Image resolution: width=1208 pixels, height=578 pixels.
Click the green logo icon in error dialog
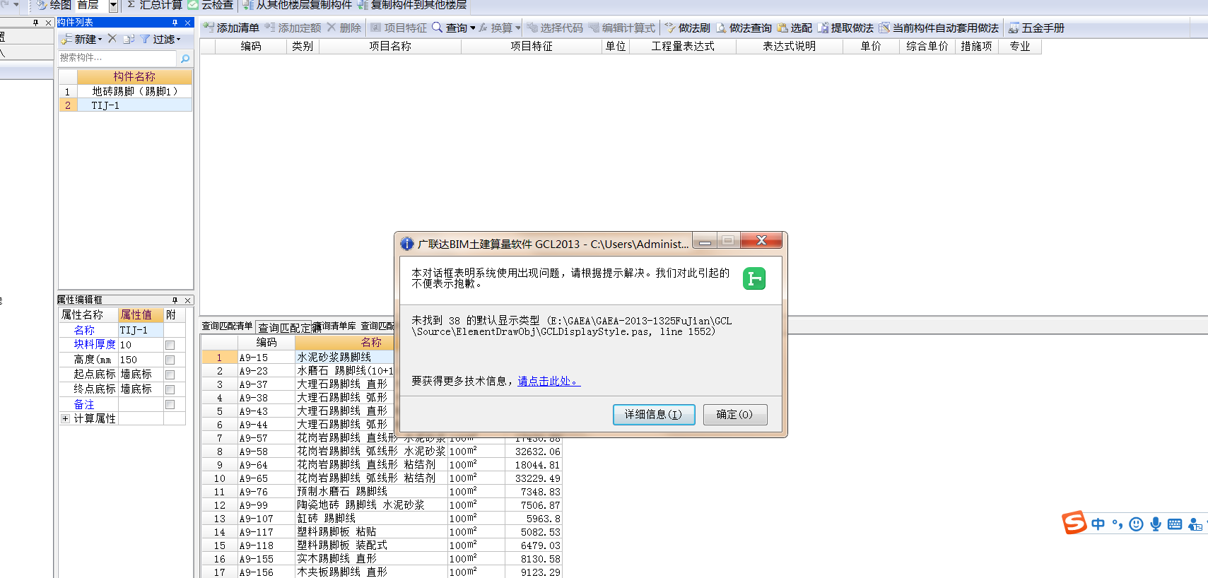pos(754,278)
